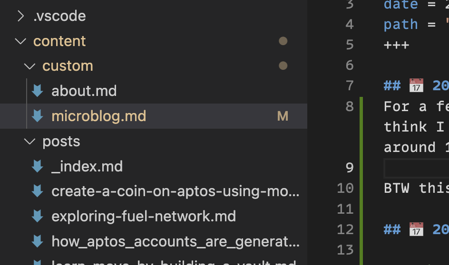449x265 pixels.
Task: Click the markdown icon beside create-a-coin-on-aptos file
Action: point(37,191)
